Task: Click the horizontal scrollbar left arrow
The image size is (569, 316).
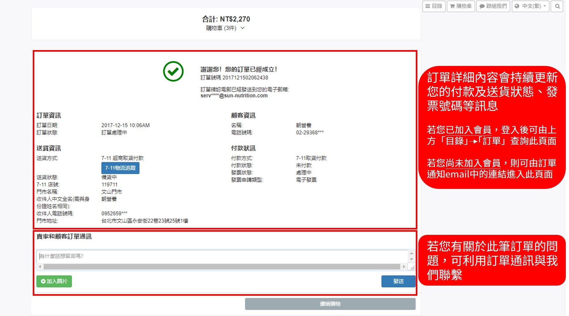Action: click(x=40, y=267)
